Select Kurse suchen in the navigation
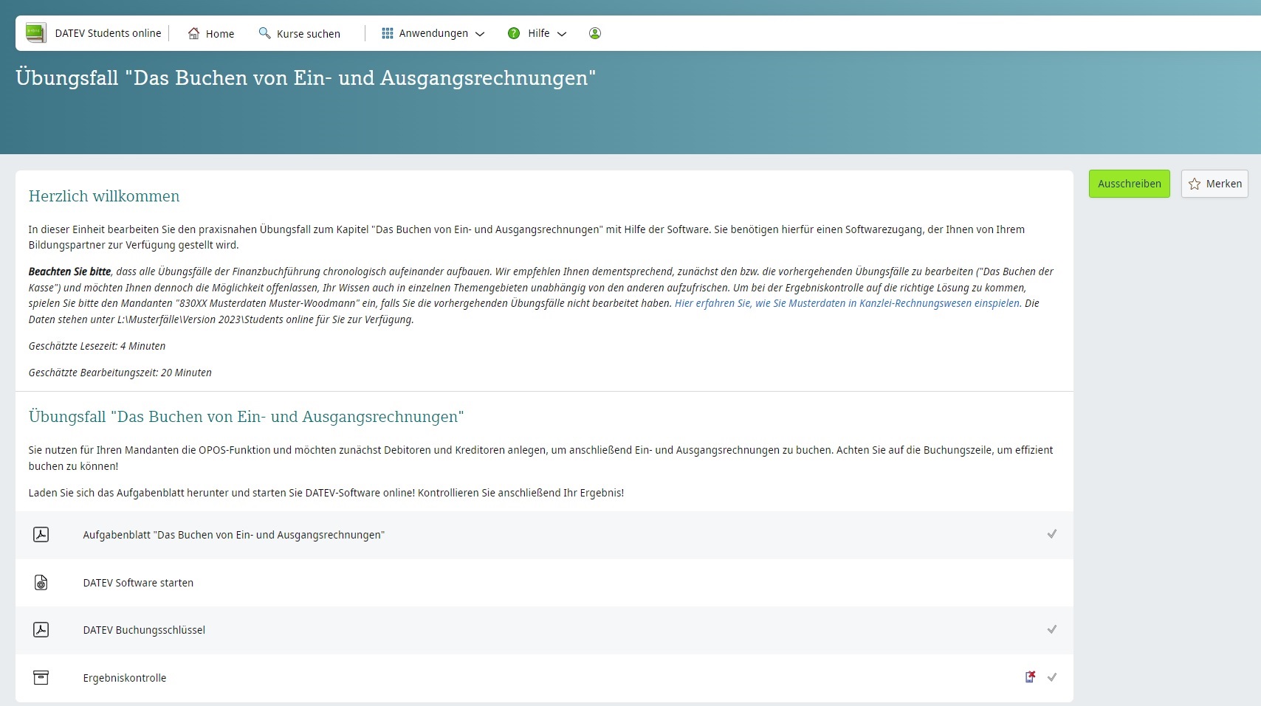Image resolution: width=1261 pixels, height=706 pixels. (307, 33)
